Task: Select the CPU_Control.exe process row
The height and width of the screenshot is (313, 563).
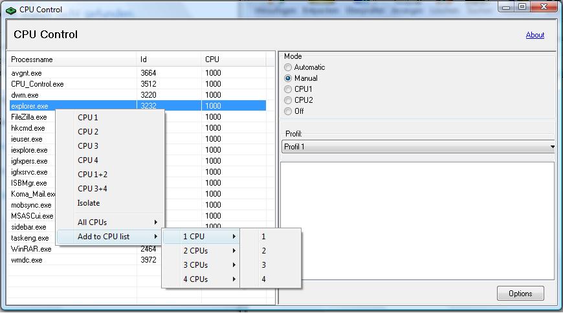Action: 138,84
